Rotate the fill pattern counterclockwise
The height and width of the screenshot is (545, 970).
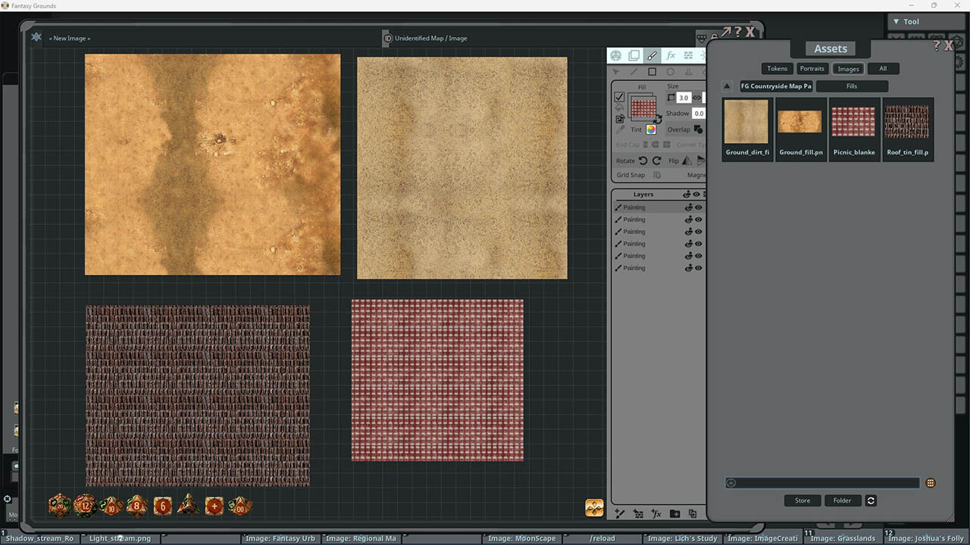point(643,160)
